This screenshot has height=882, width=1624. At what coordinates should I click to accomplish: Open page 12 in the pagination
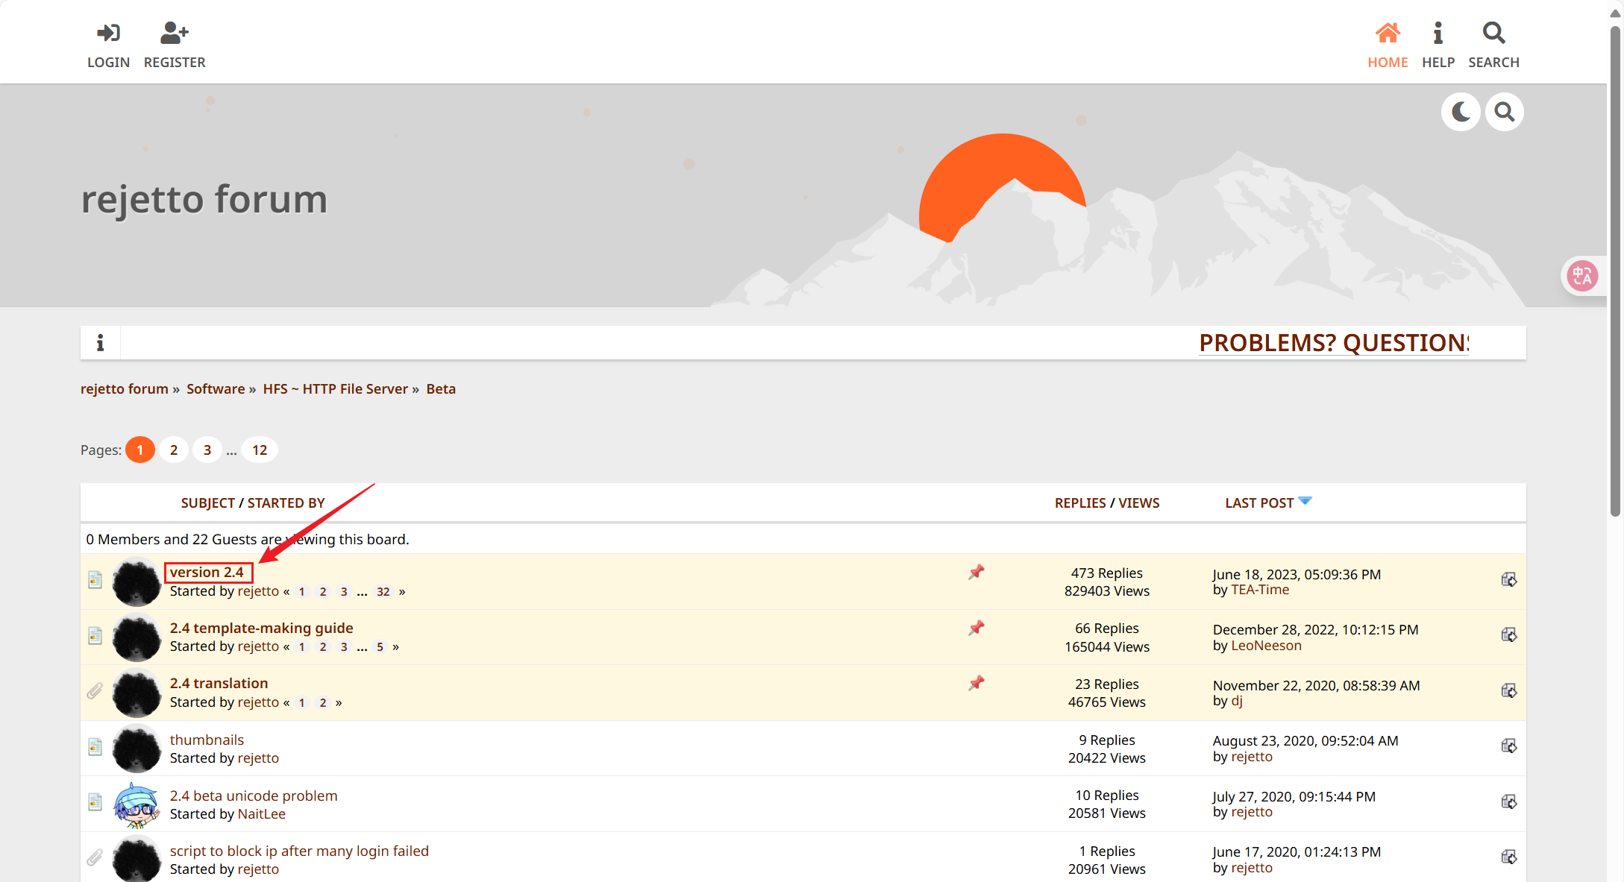[x=260, y=450]
